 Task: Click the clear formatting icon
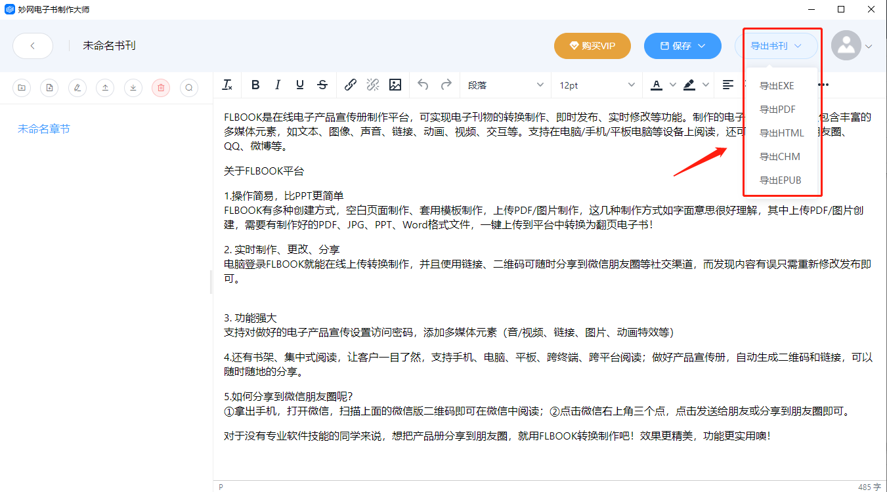pyautogui.click(x=227, y=85)
